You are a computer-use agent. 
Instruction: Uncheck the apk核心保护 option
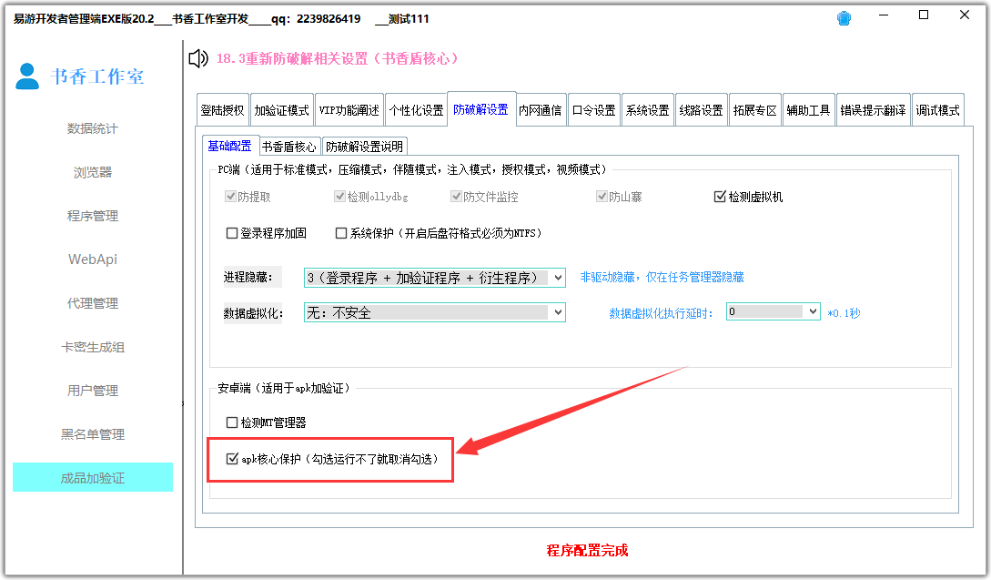pyautogui.click(x=233, y=459)
